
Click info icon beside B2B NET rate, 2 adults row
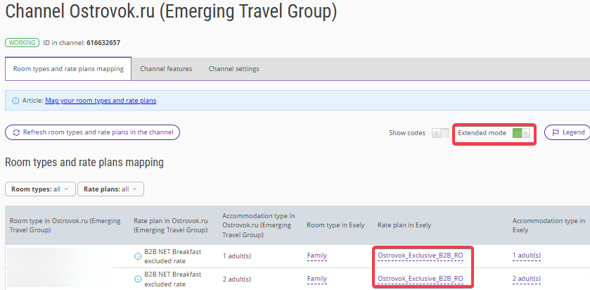pyautogui.click(x=138, y=279)
